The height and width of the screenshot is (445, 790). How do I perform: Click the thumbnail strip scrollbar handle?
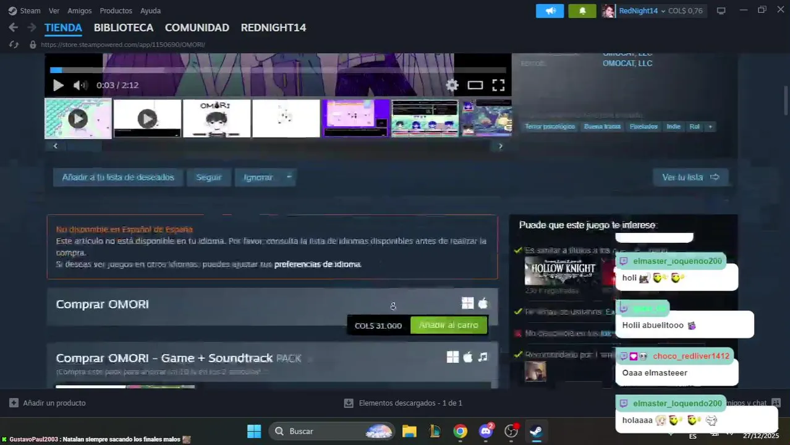point(85,146)
